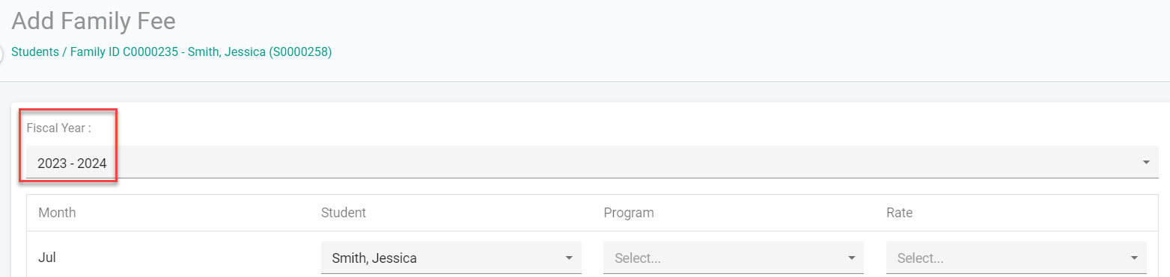Screen dimensions: 1170x277
Task: Click the Smith, Jessica (S0000258) breadcrumb text
Action: [260, 52]
